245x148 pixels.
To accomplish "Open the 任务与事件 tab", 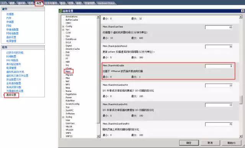I will tap(51, 3).
